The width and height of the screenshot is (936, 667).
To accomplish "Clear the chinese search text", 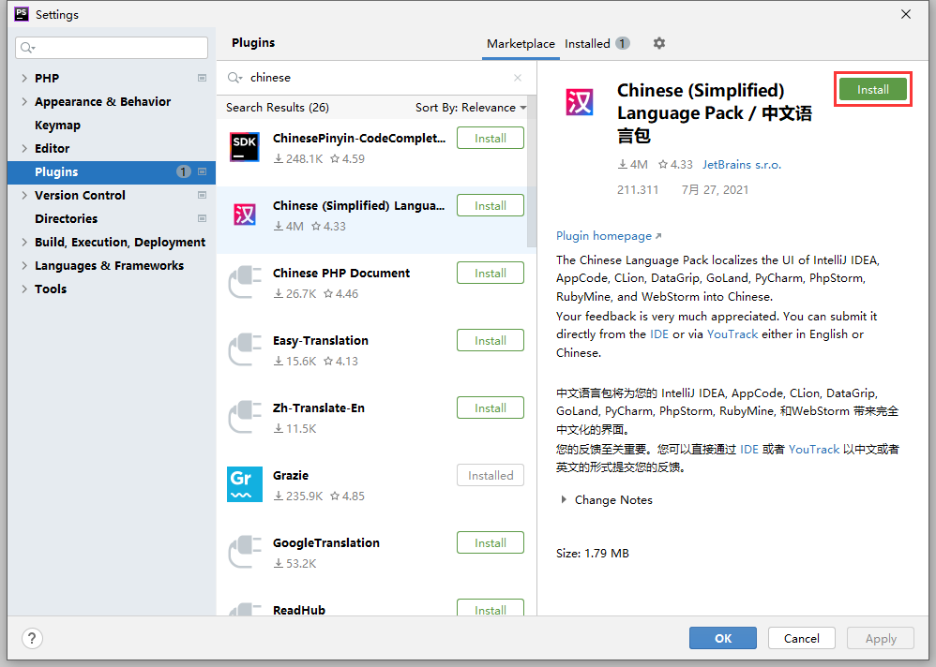I will [518, 78].
